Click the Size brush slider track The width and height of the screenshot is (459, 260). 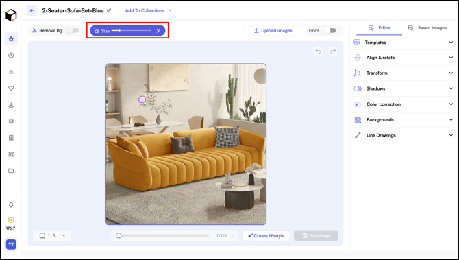(x=131, y=30)
